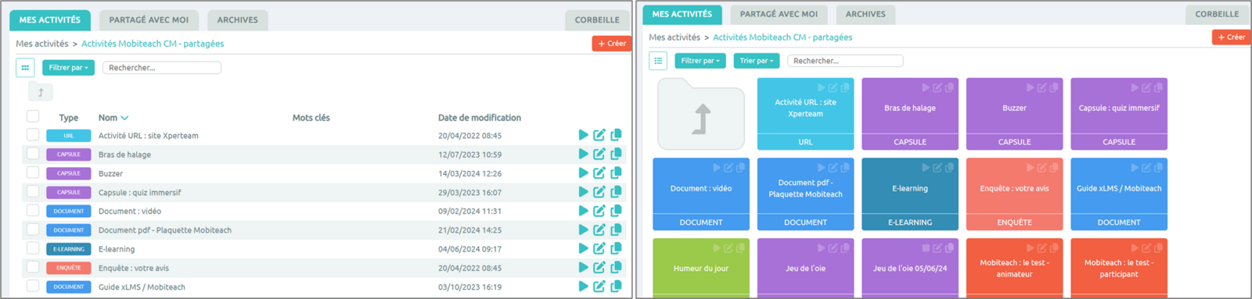
Task: Check the Activité URL : site Xperteam row
Action: pos(33,134)
